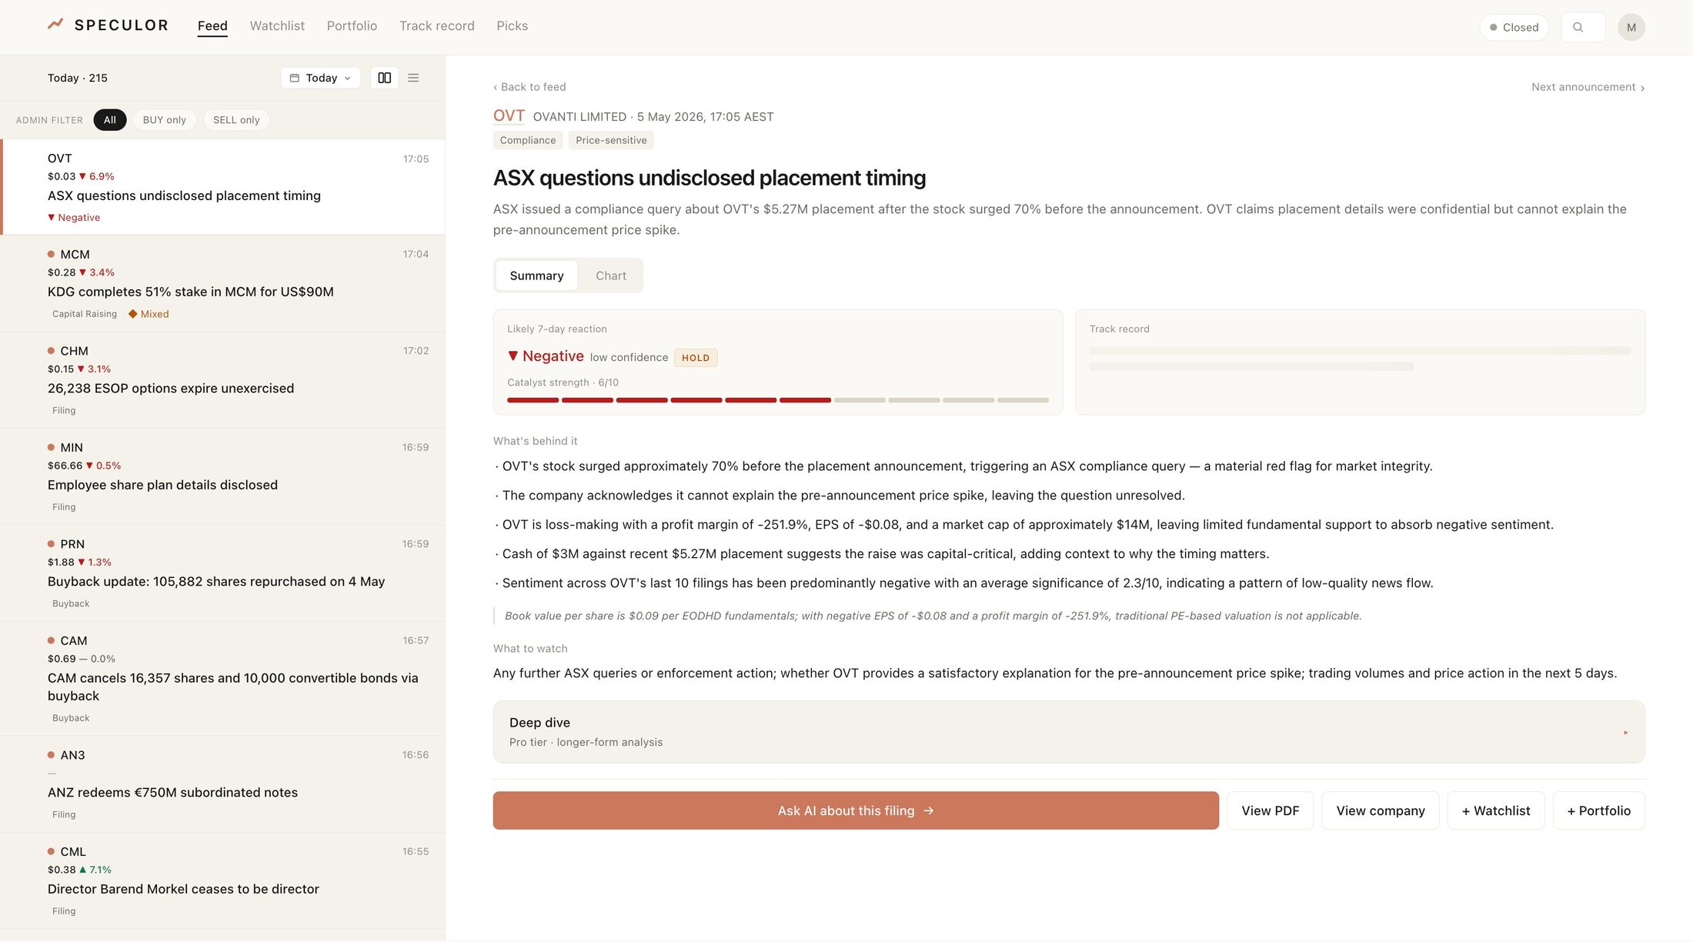
Task: Click the Capital Raising tag on MCM
Action: [85, 314]
